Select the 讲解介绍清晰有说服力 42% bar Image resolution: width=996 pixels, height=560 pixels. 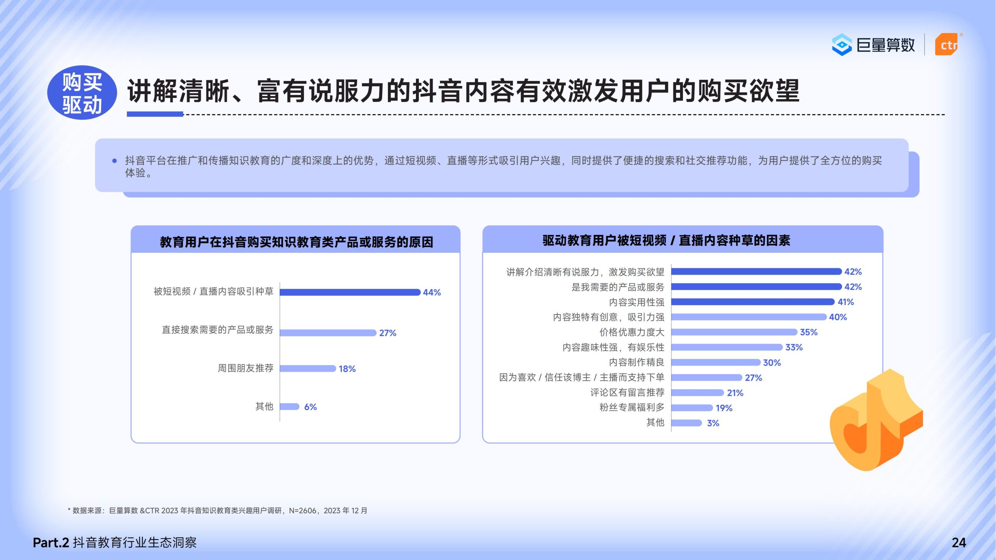(756, 271)
